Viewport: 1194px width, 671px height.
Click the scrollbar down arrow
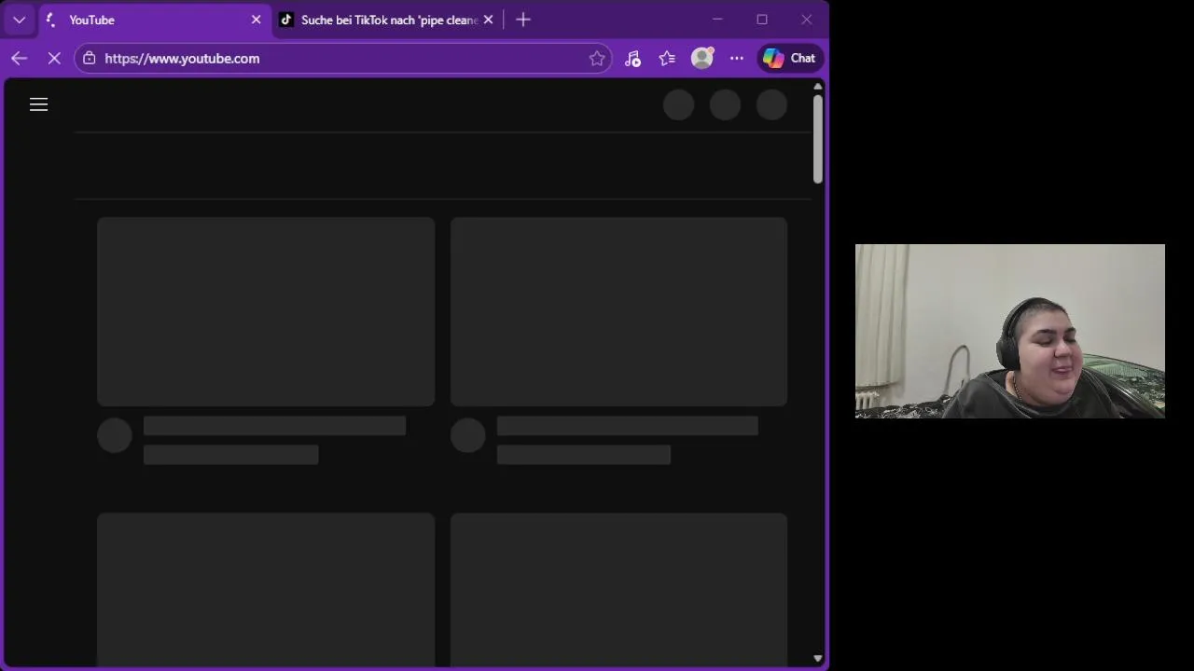coord(818,658)
